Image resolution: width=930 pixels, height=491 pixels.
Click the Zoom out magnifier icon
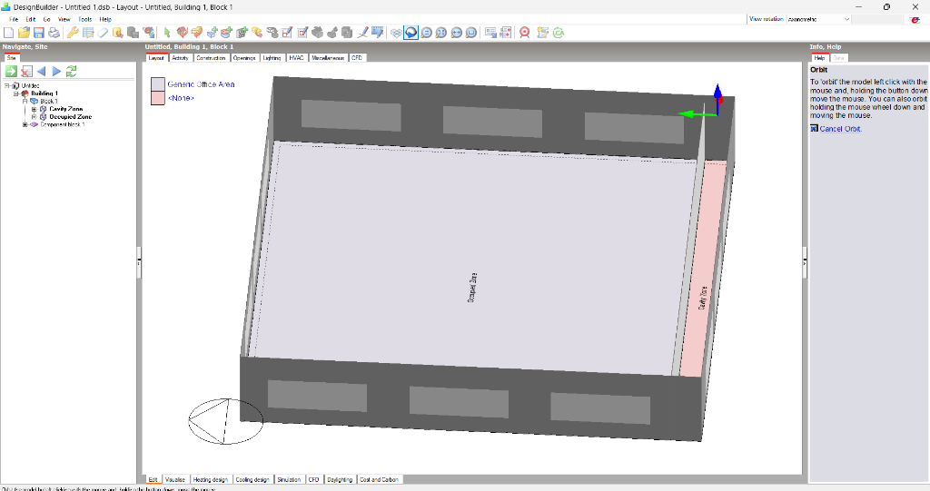[x=427, y=33]
